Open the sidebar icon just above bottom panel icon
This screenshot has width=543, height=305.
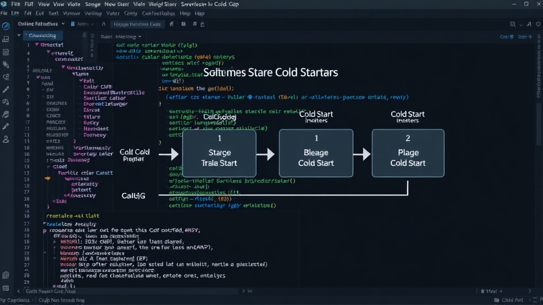pyautogui.click(x=6, y=275)
